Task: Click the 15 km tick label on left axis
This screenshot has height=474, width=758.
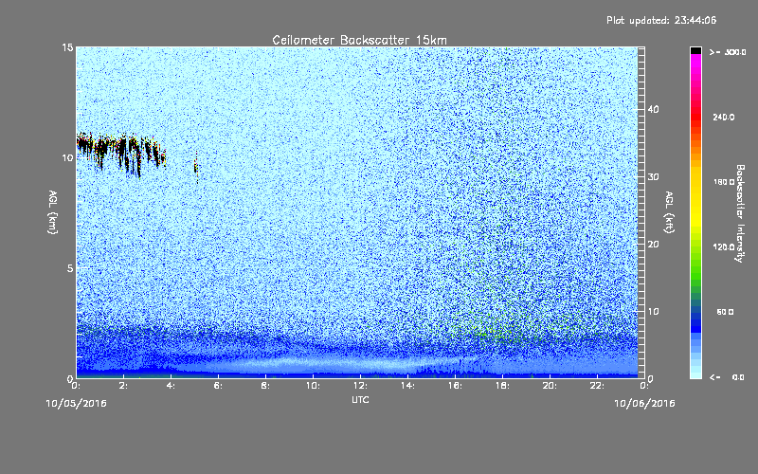Action: coord(67,47)
